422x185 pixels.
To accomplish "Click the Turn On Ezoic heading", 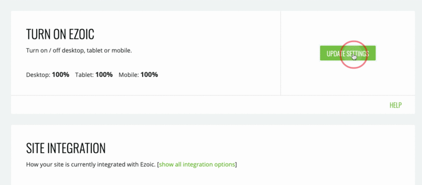I will pyautogui.click(x=63, y=34).
